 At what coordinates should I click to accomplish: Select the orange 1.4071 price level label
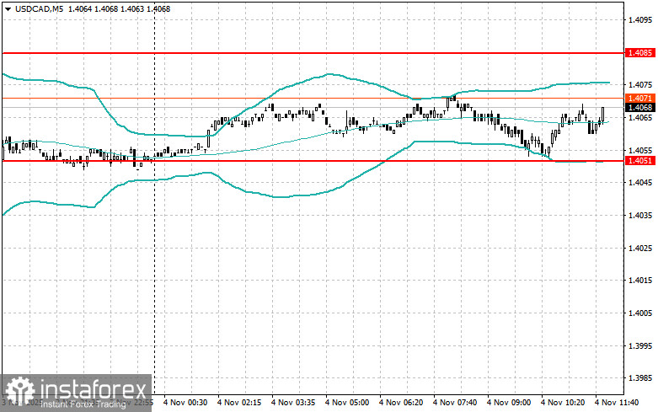click(640, 99)
